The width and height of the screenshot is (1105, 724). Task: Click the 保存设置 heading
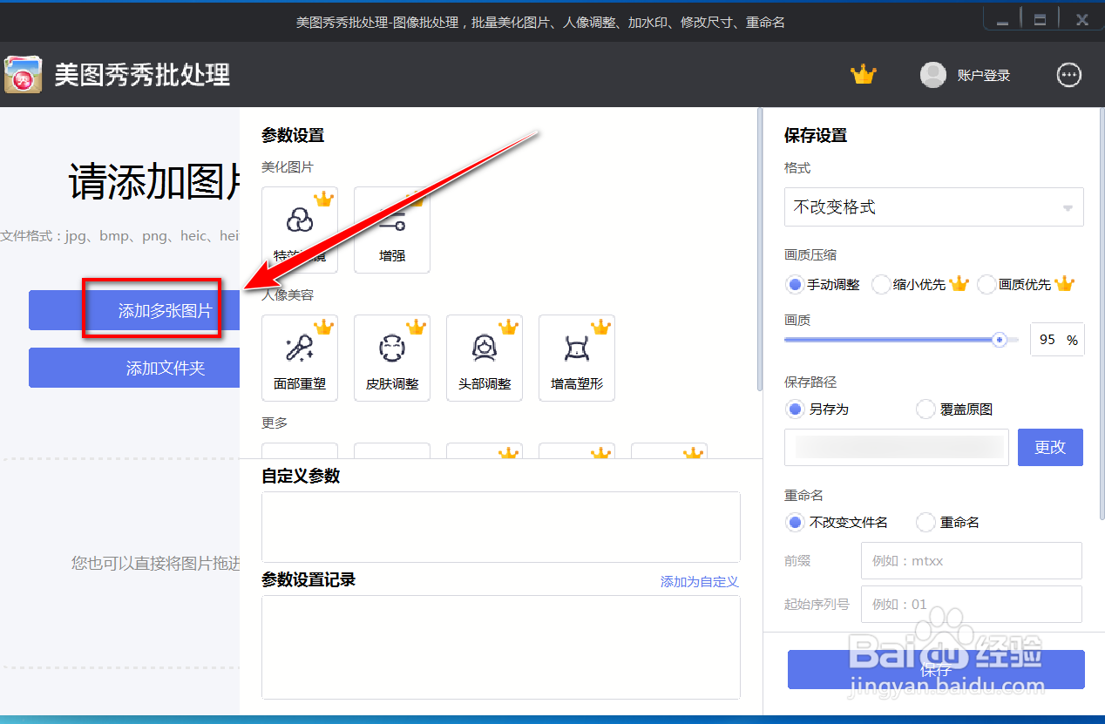(816, 135)
